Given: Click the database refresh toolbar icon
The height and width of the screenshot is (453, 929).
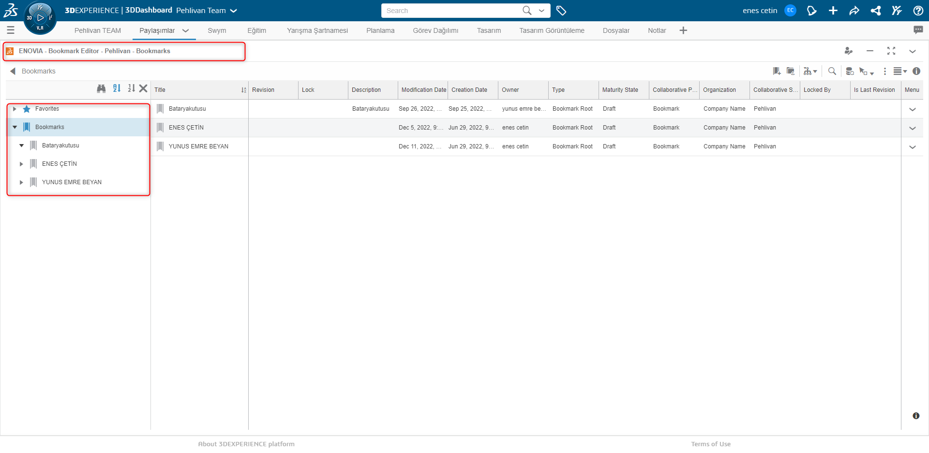Looking at the screenshot, I should click(x=850, y=71).
